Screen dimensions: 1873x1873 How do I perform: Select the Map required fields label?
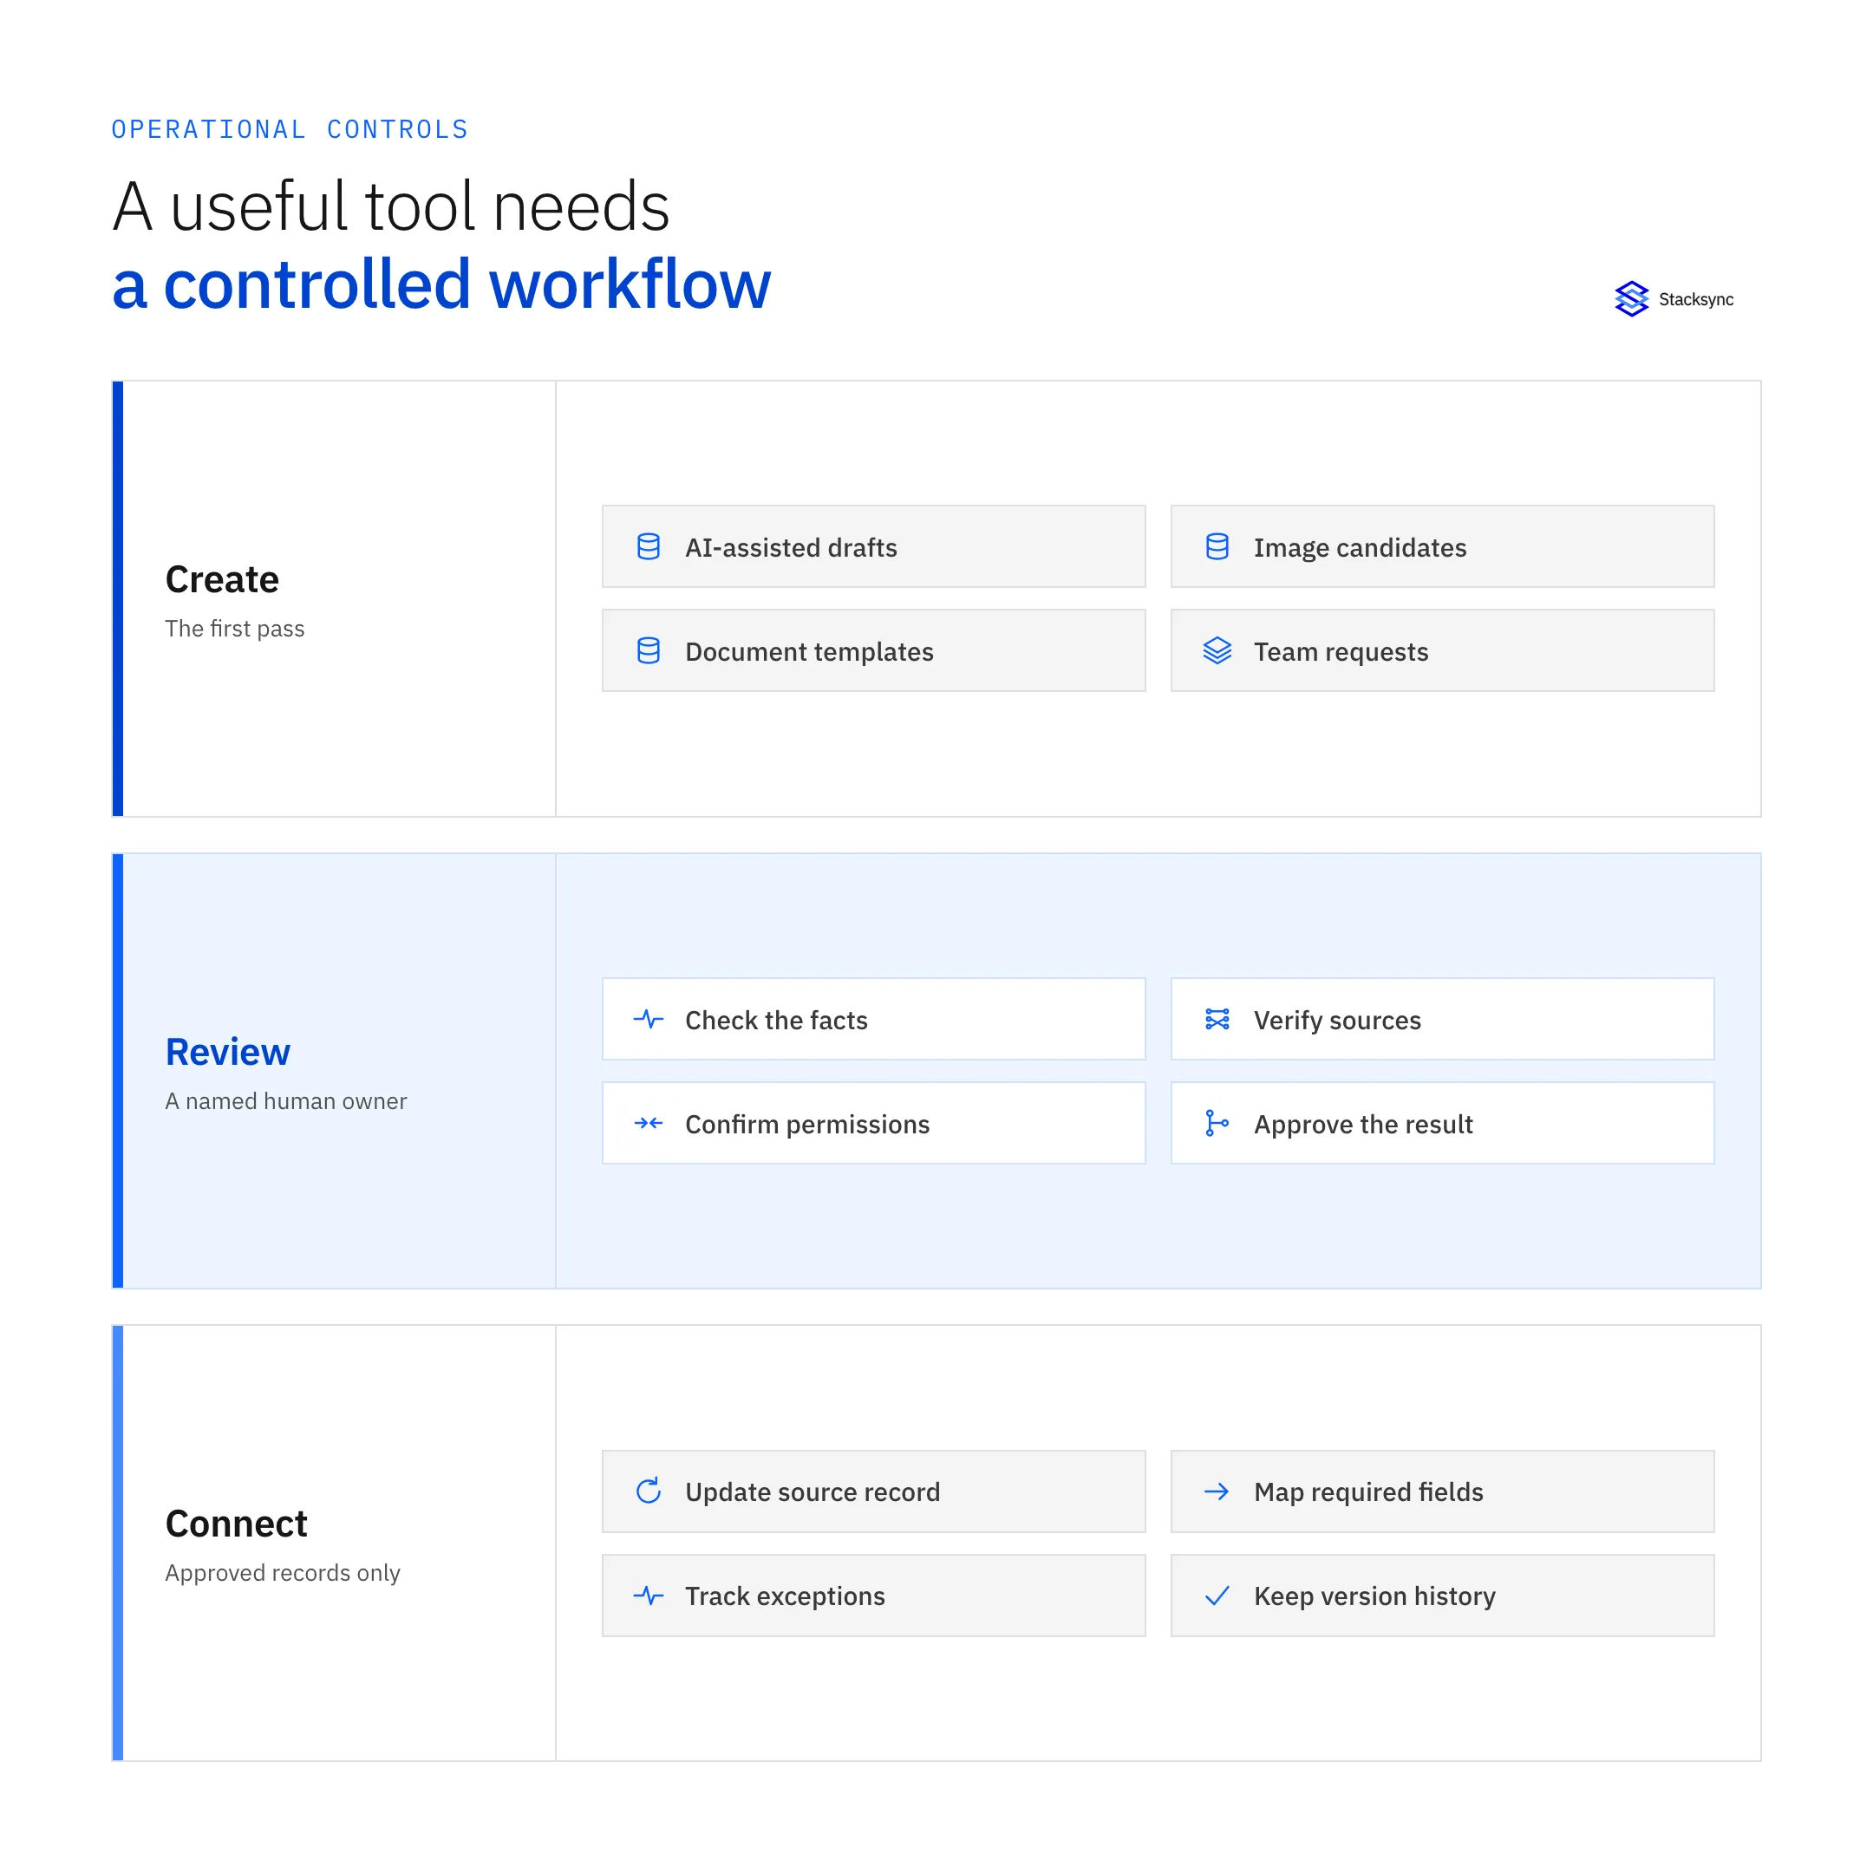(1369, 1492)
